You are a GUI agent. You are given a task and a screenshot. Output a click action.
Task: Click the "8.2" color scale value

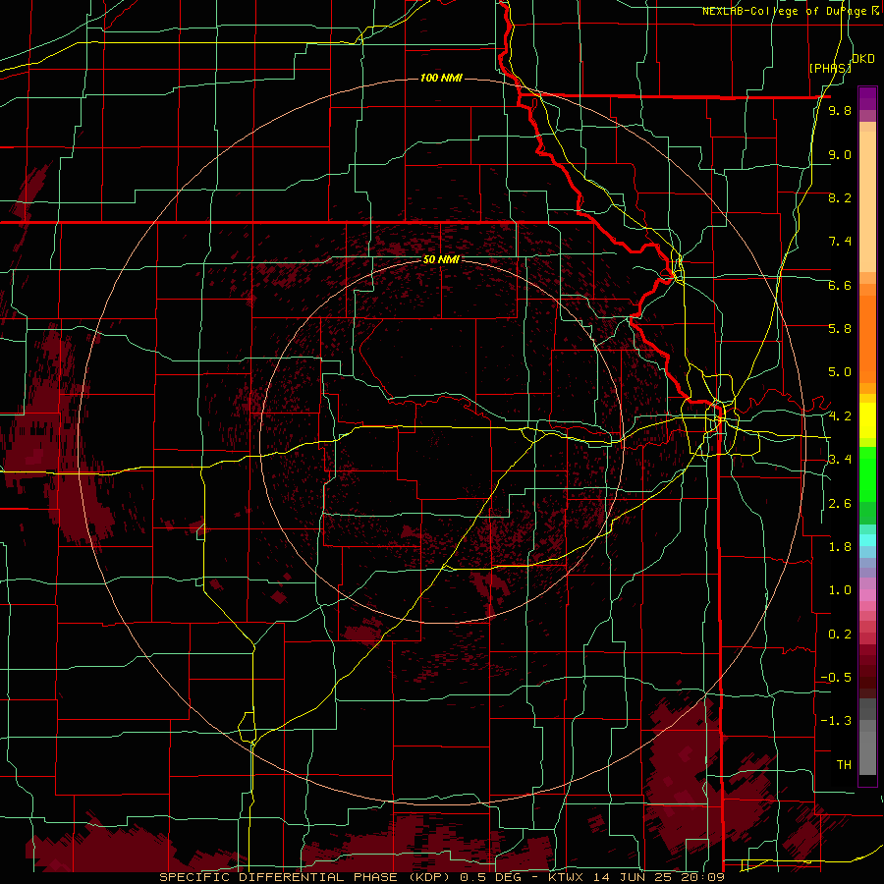(x=840, y=197)
